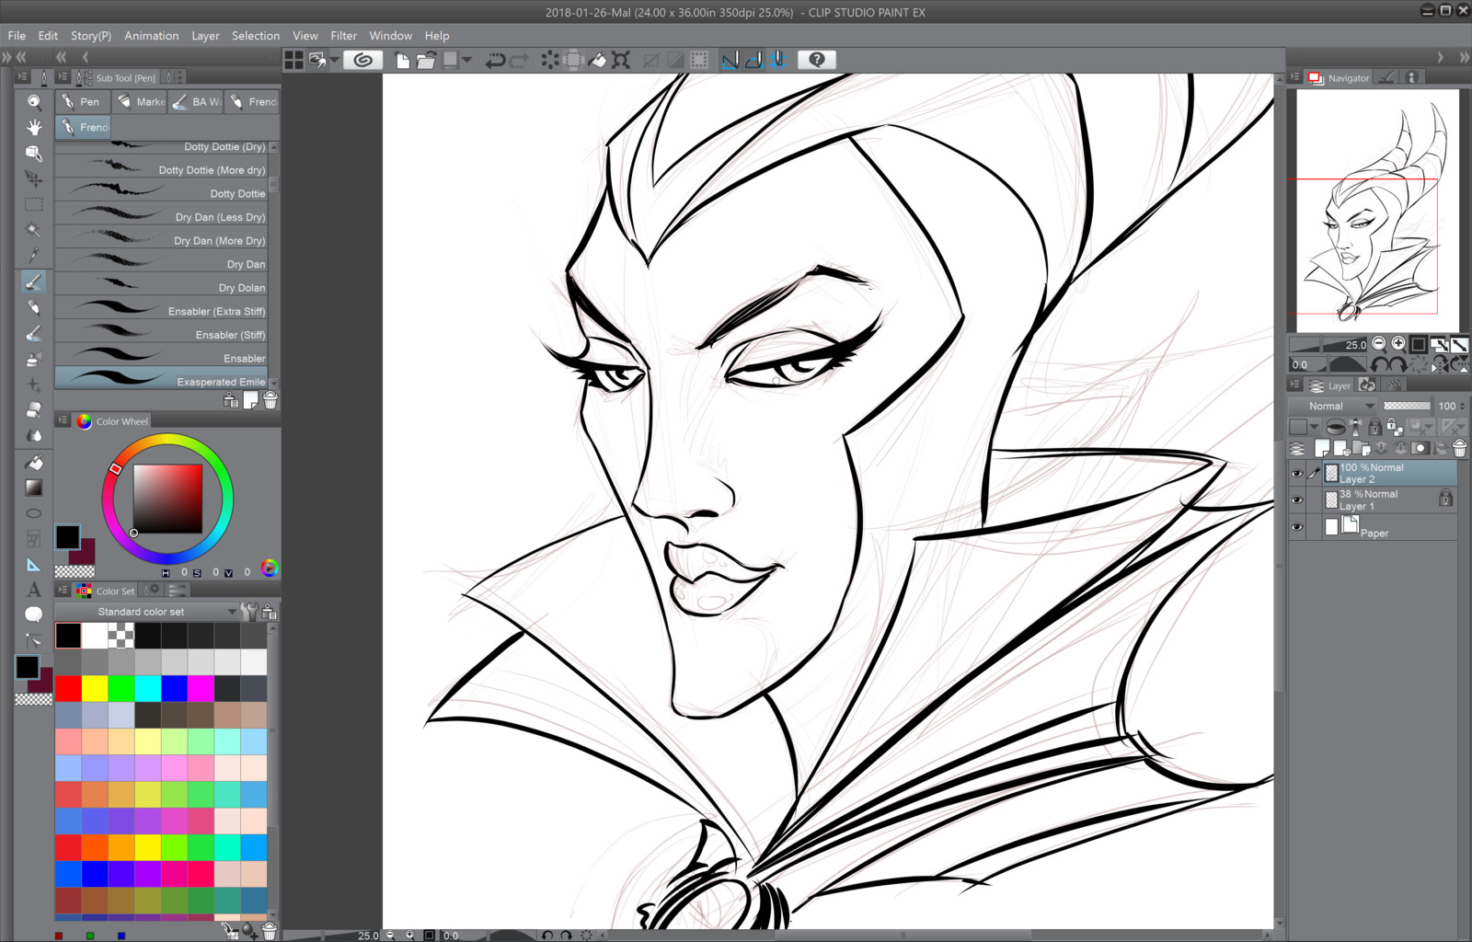
Task: Select the Gradient tool
Action: [34, 488]
